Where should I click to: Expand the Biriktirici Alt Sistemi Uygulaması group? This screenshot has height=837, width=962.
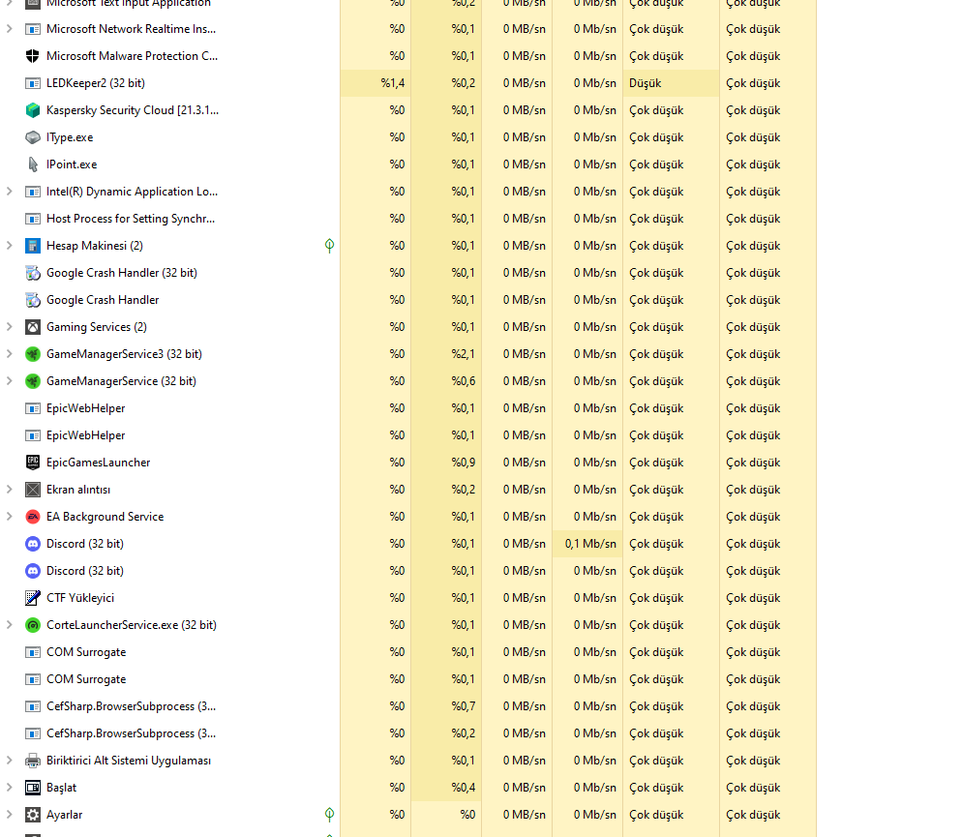pos(10,761)
